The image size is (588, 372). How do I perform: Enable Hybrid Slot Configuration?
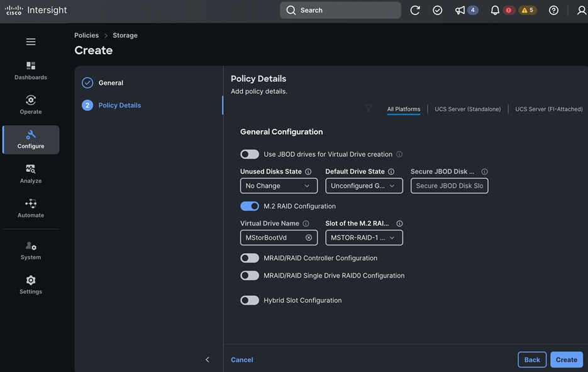(x=250, y=300)
